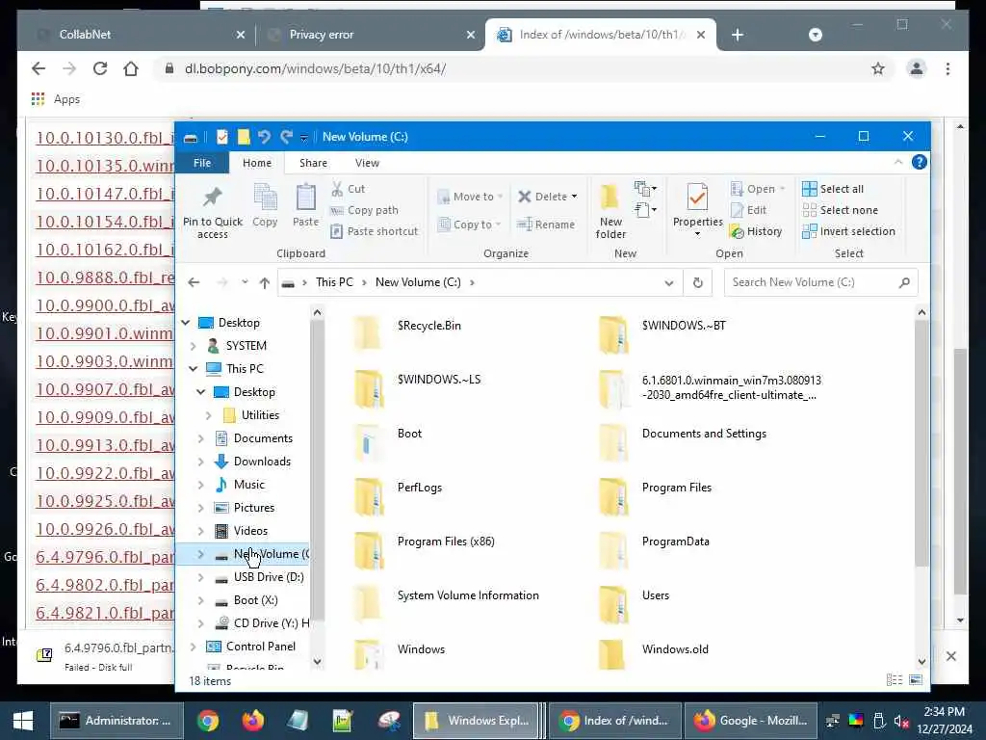Screen dimensions: 986x740
Task: Bookmark page with Chrome star icon
Action: (878, 68)
